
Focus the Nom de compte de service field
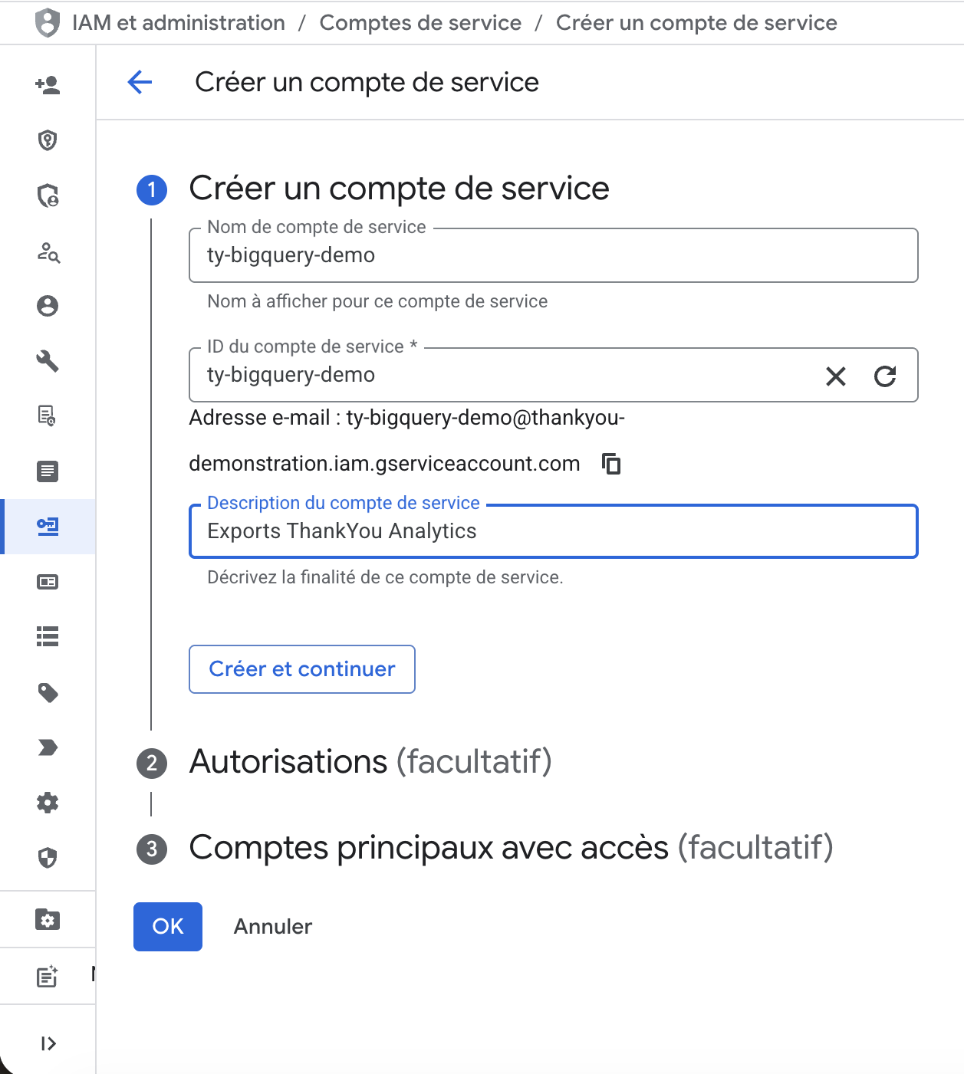point(552,255)
